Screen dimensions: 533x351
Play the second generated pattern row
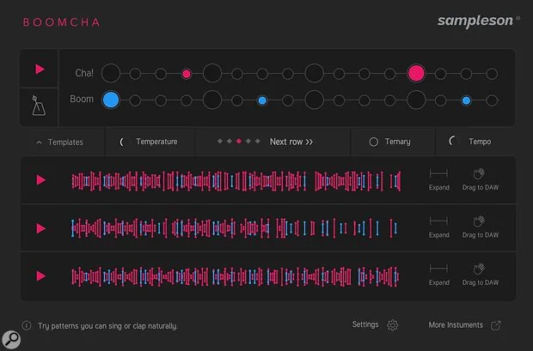tap(41, 228)
